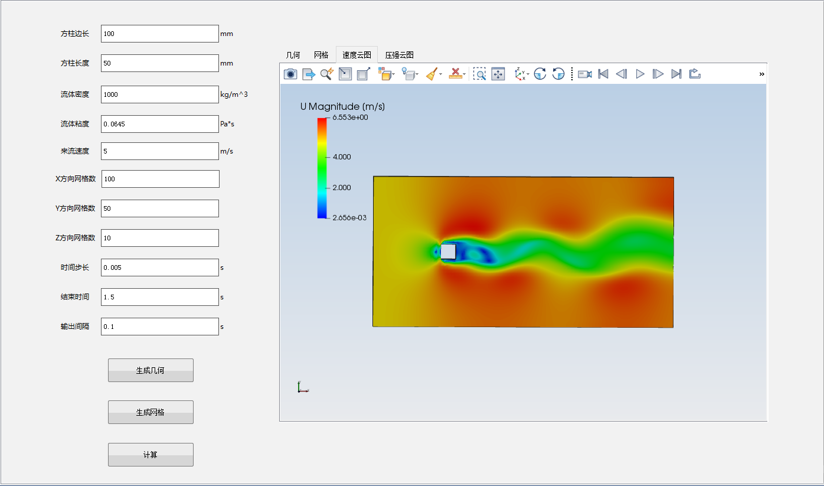Click the zoom-to-box dashed magnifier icon
The image size is (824, 486).
point(480,74)
